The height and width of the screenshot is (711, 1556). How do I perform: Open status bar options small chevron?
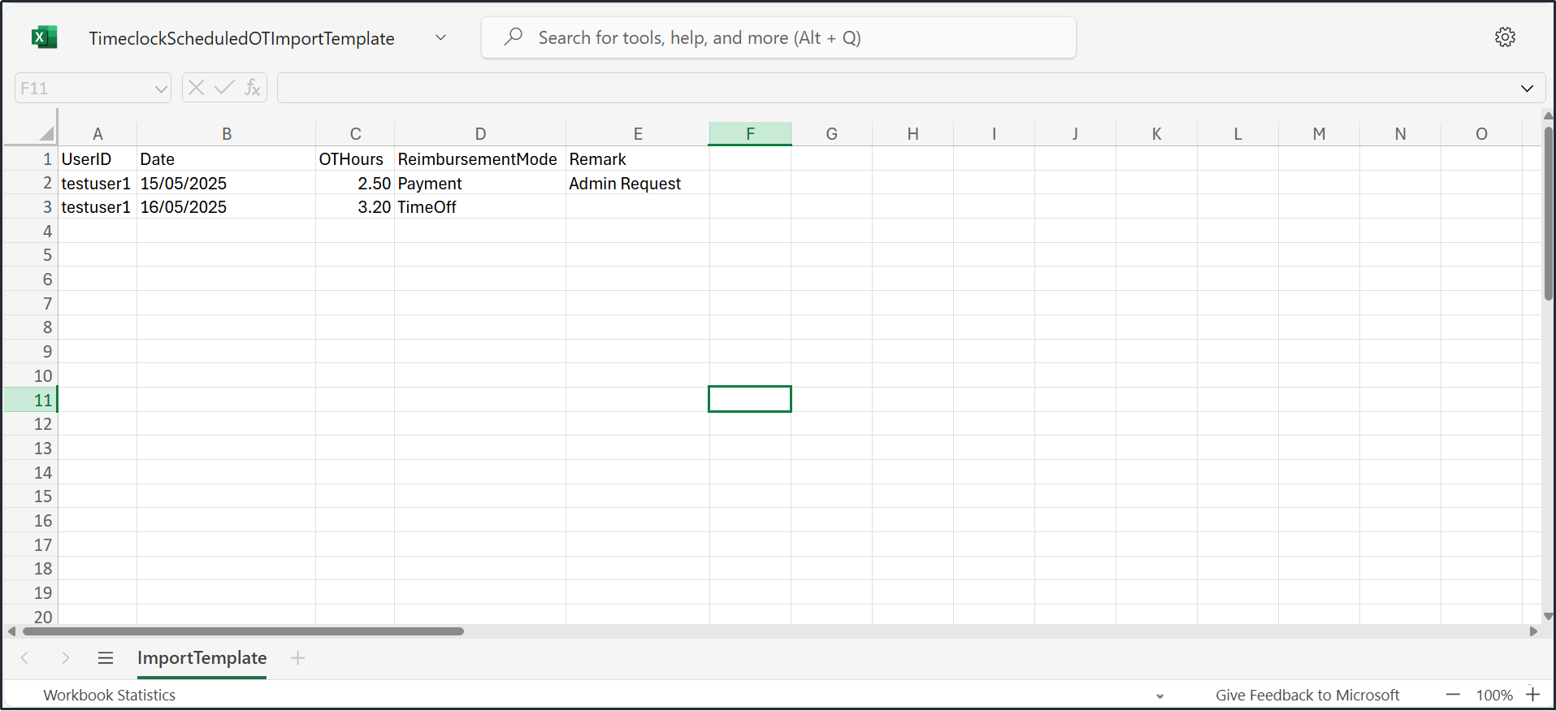(x=1160, y=696)
